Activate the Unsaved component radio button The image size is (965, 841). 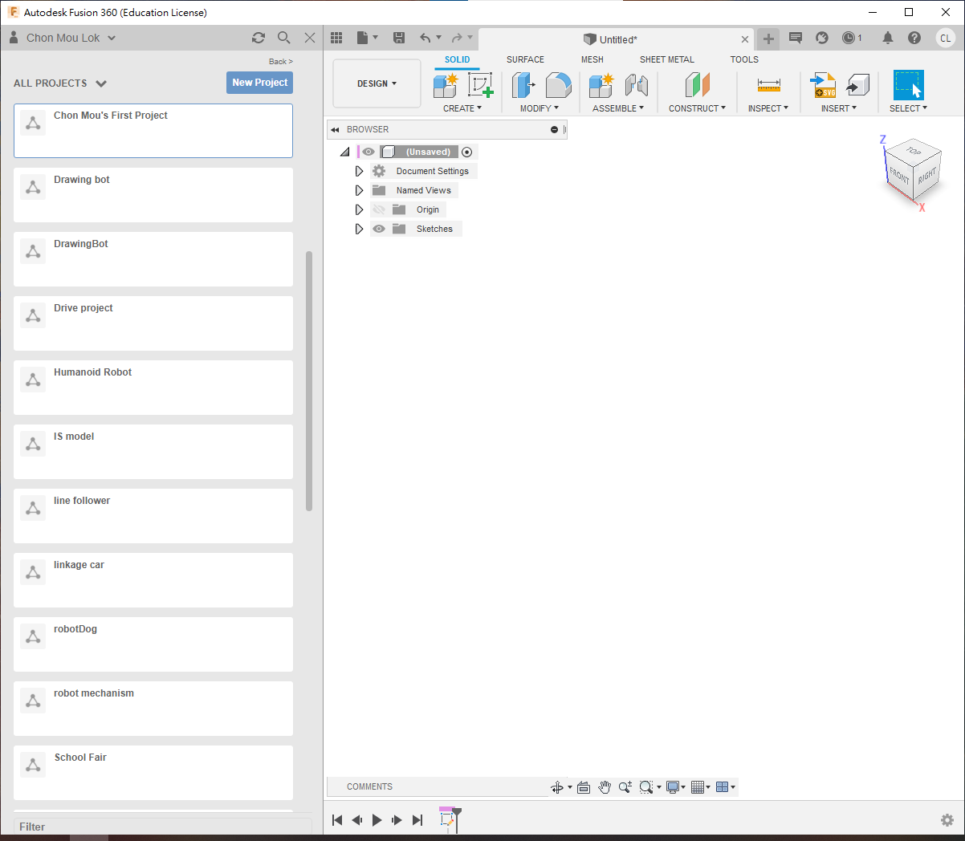coord(467,152)
